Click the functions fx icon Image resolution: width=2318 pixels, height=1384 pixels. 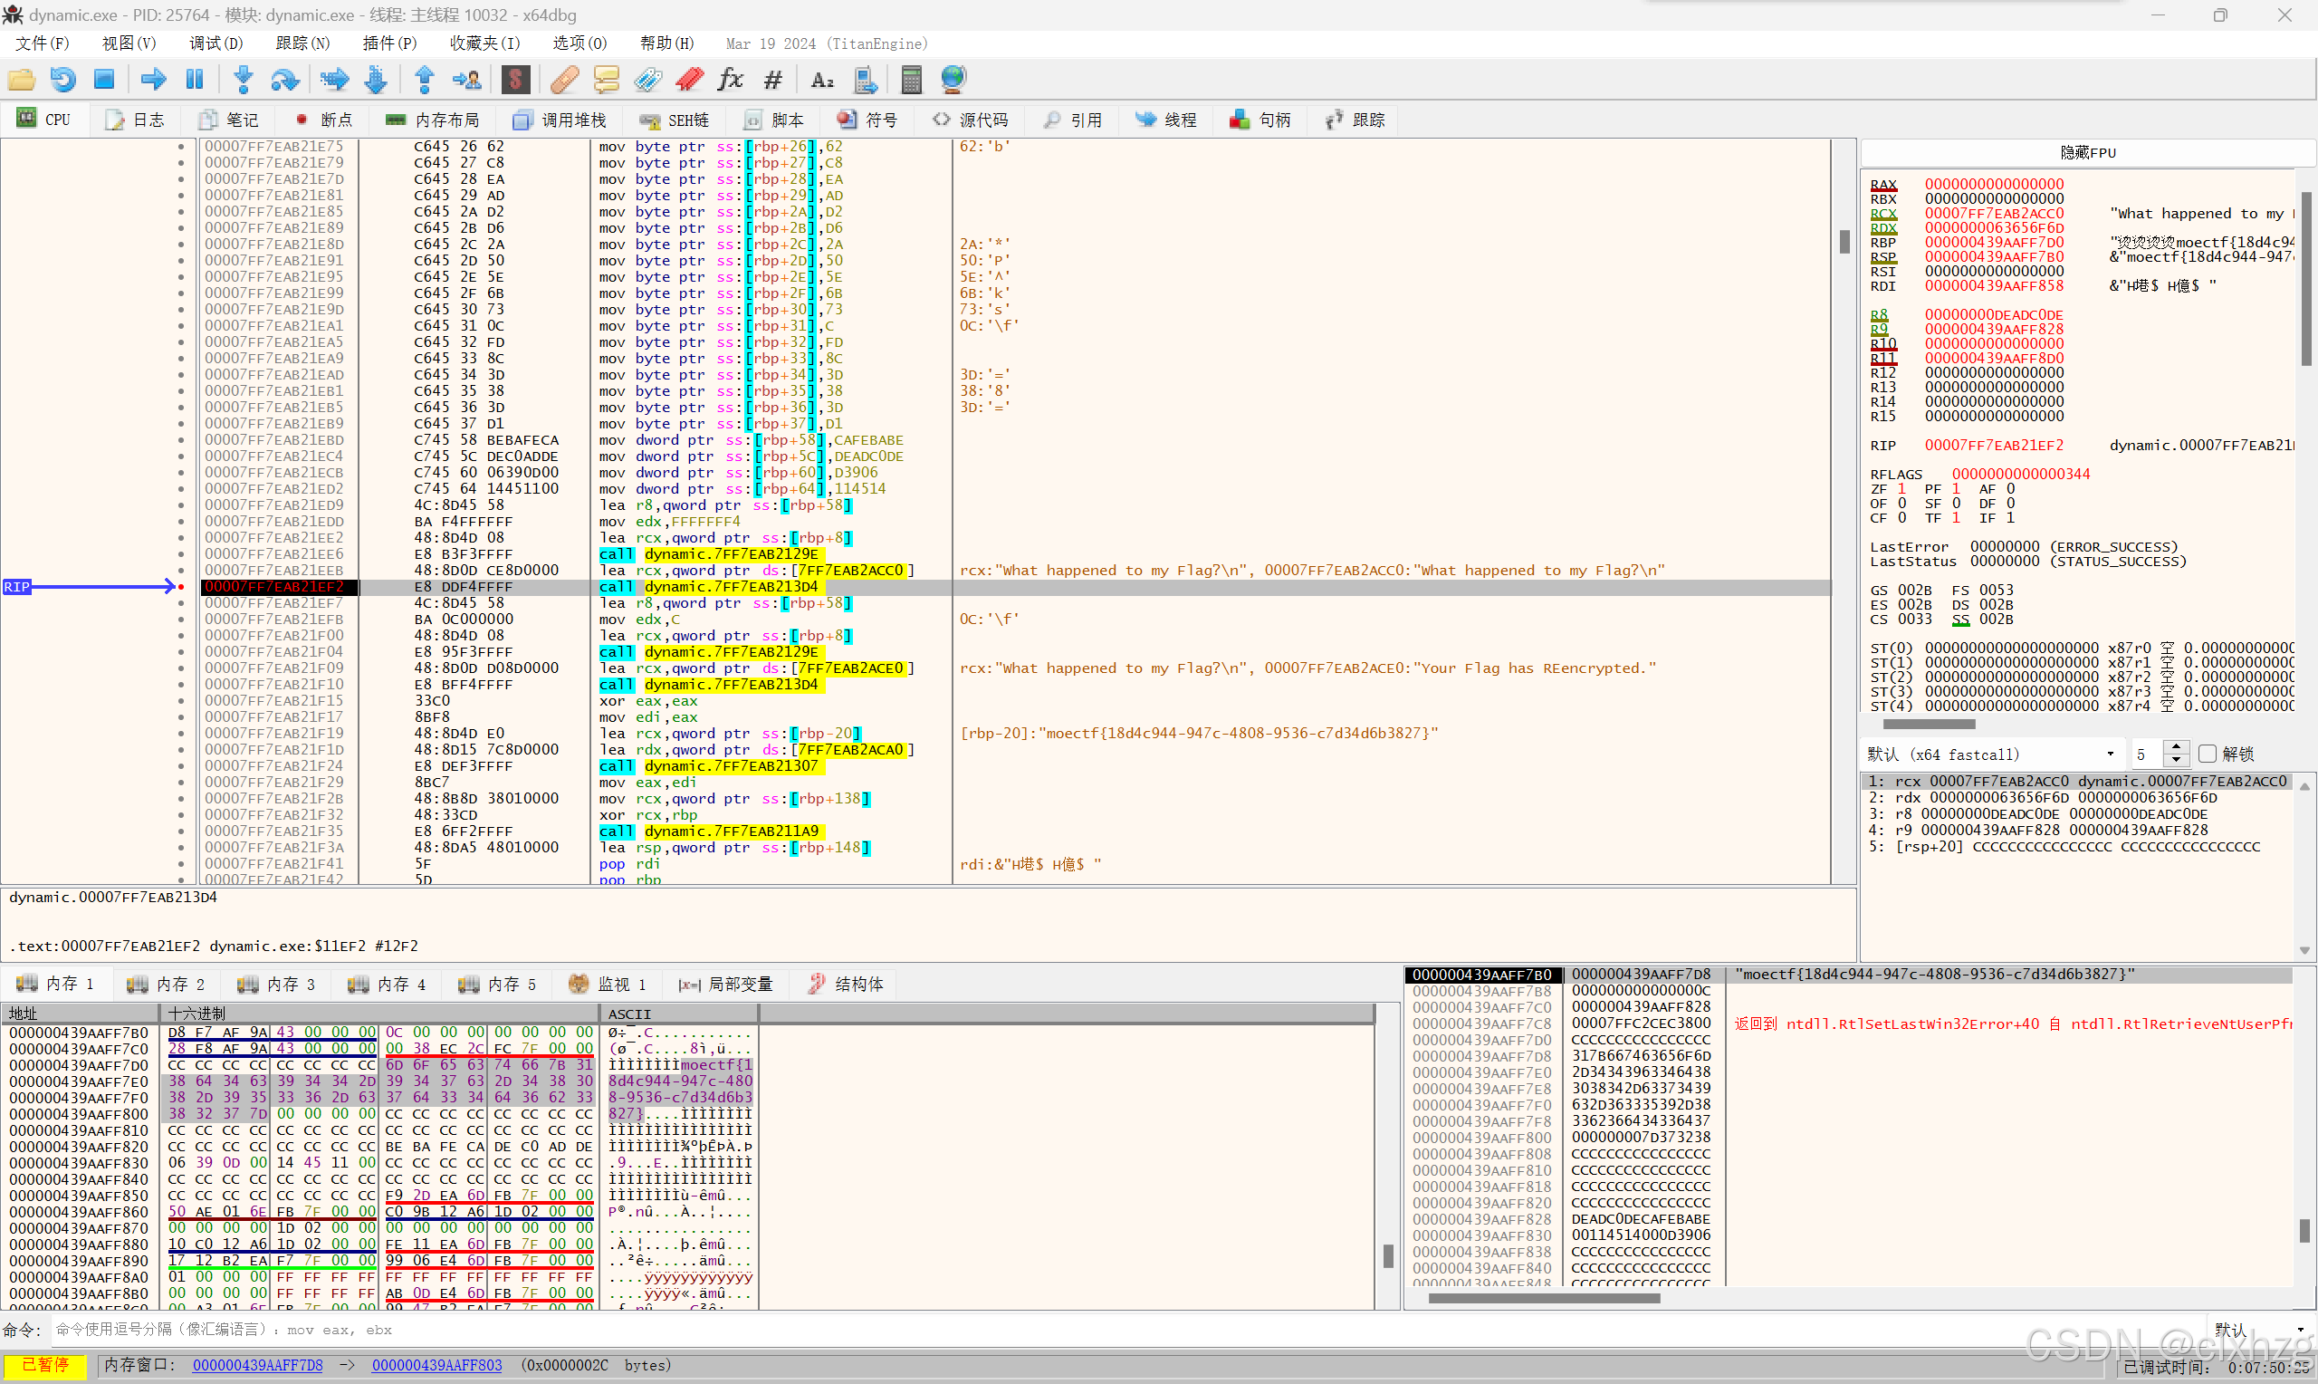pyautogui.click(x=730, y=80)
